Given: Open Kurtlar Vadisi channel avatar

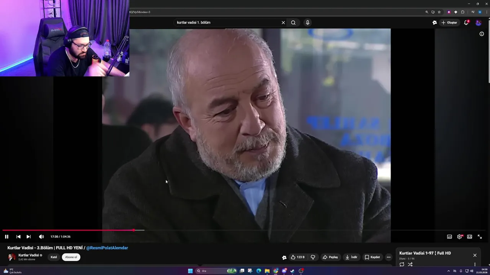Looking at the screenshot, I should coord(12,257).
